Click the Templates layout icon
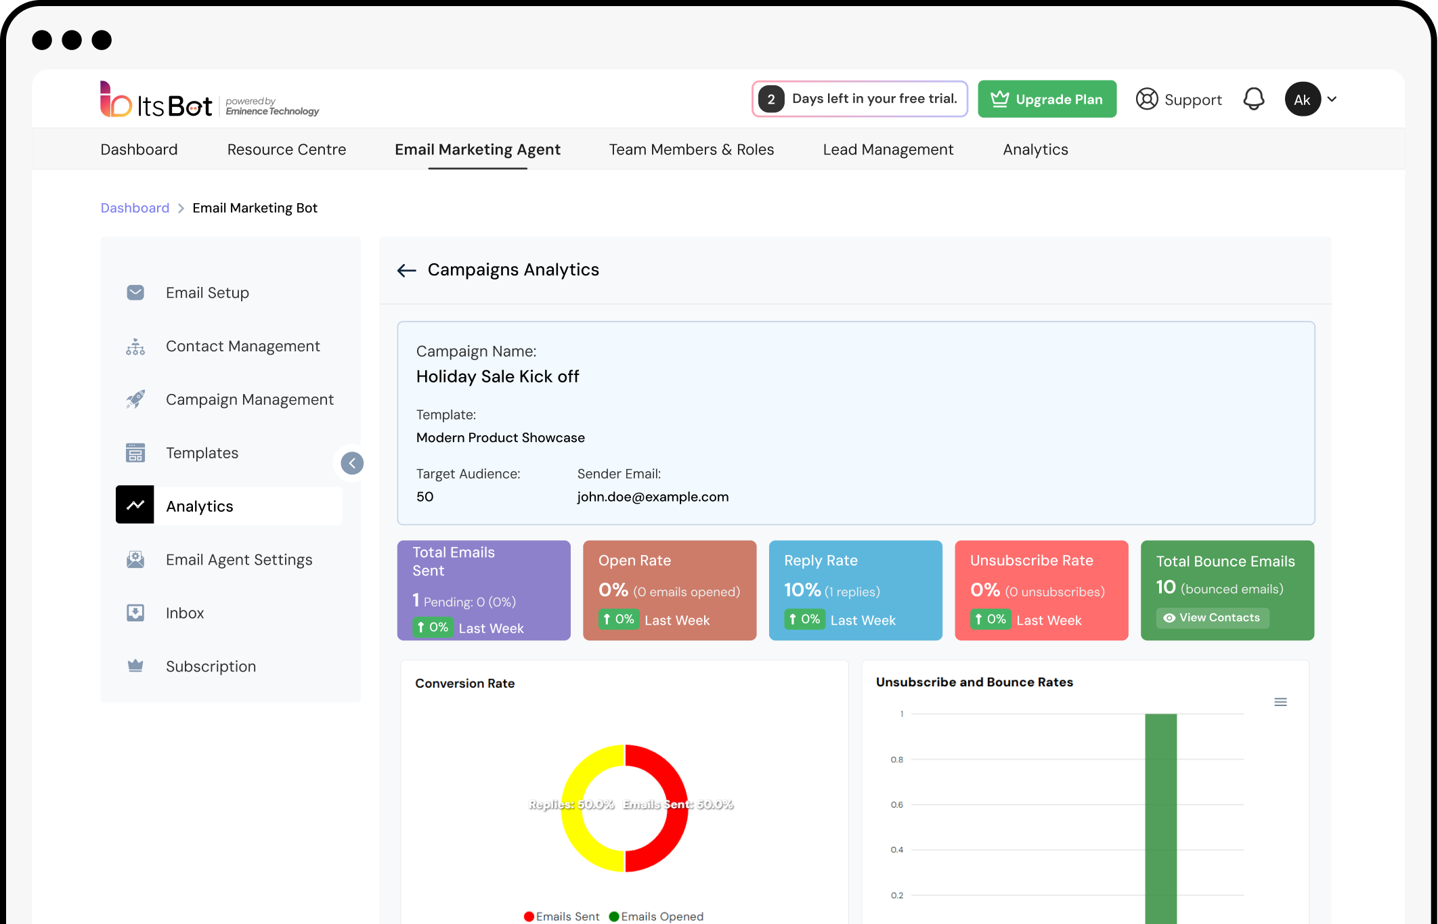1438x924 pixels. tap(135, 453)
